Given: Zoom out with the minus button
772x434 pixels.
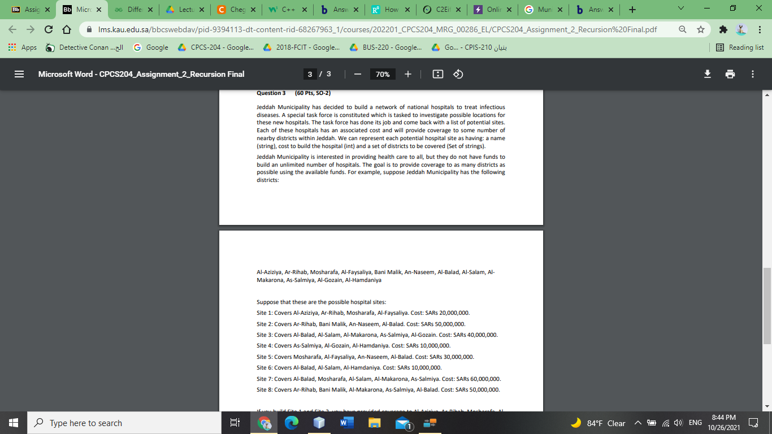Looking at the screenshot, I should click(357, 74).
